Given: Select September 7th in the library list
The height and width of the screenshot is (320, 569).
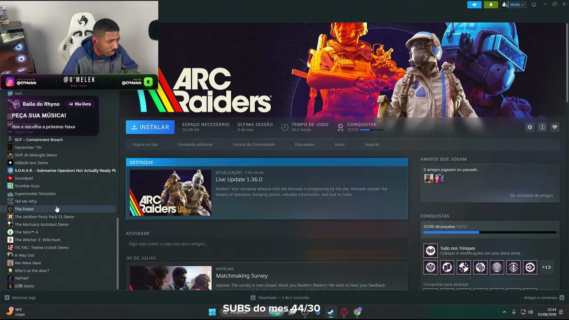Looking at the screenshot, I should click(x=28, y=148).
